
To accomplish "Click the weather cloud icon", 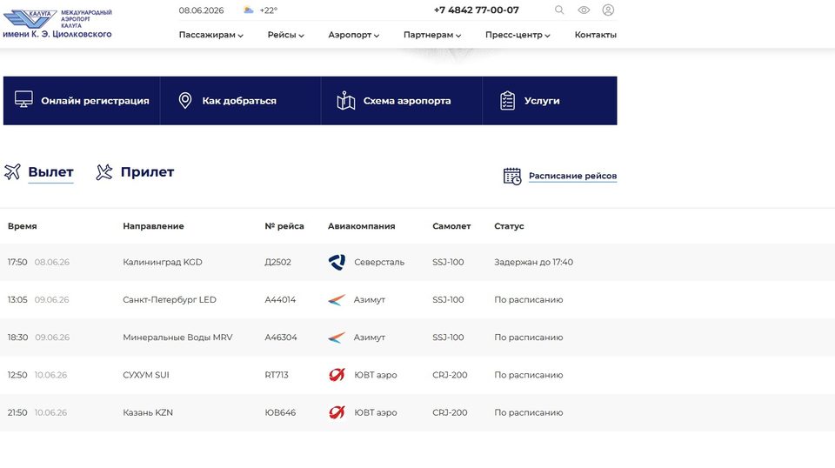I will 248,10.
